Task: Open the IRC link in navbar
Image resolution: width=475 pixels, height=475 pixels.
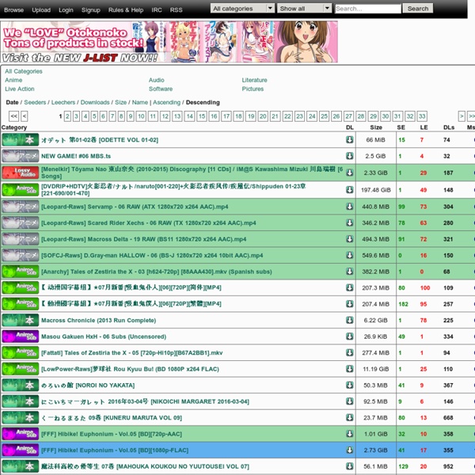Action: pyautogui.click(x=157, y=10)
